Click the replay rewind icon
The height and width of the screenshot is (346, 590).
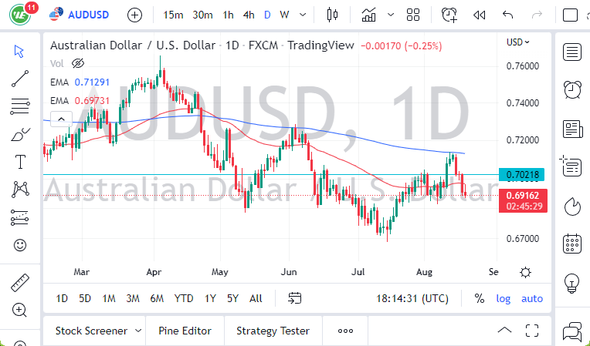point(479,15)
